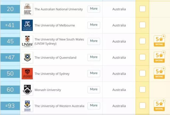
Task: Select the checkbox for Monash University
Action: point(142,90)
